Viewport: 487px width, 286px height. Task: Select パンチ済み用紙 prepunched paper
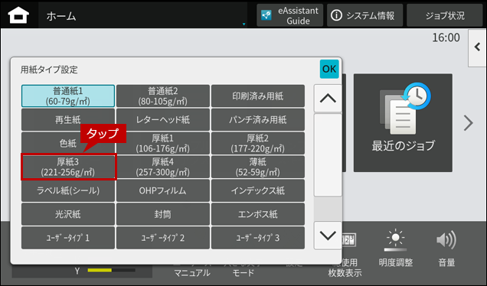258,120
